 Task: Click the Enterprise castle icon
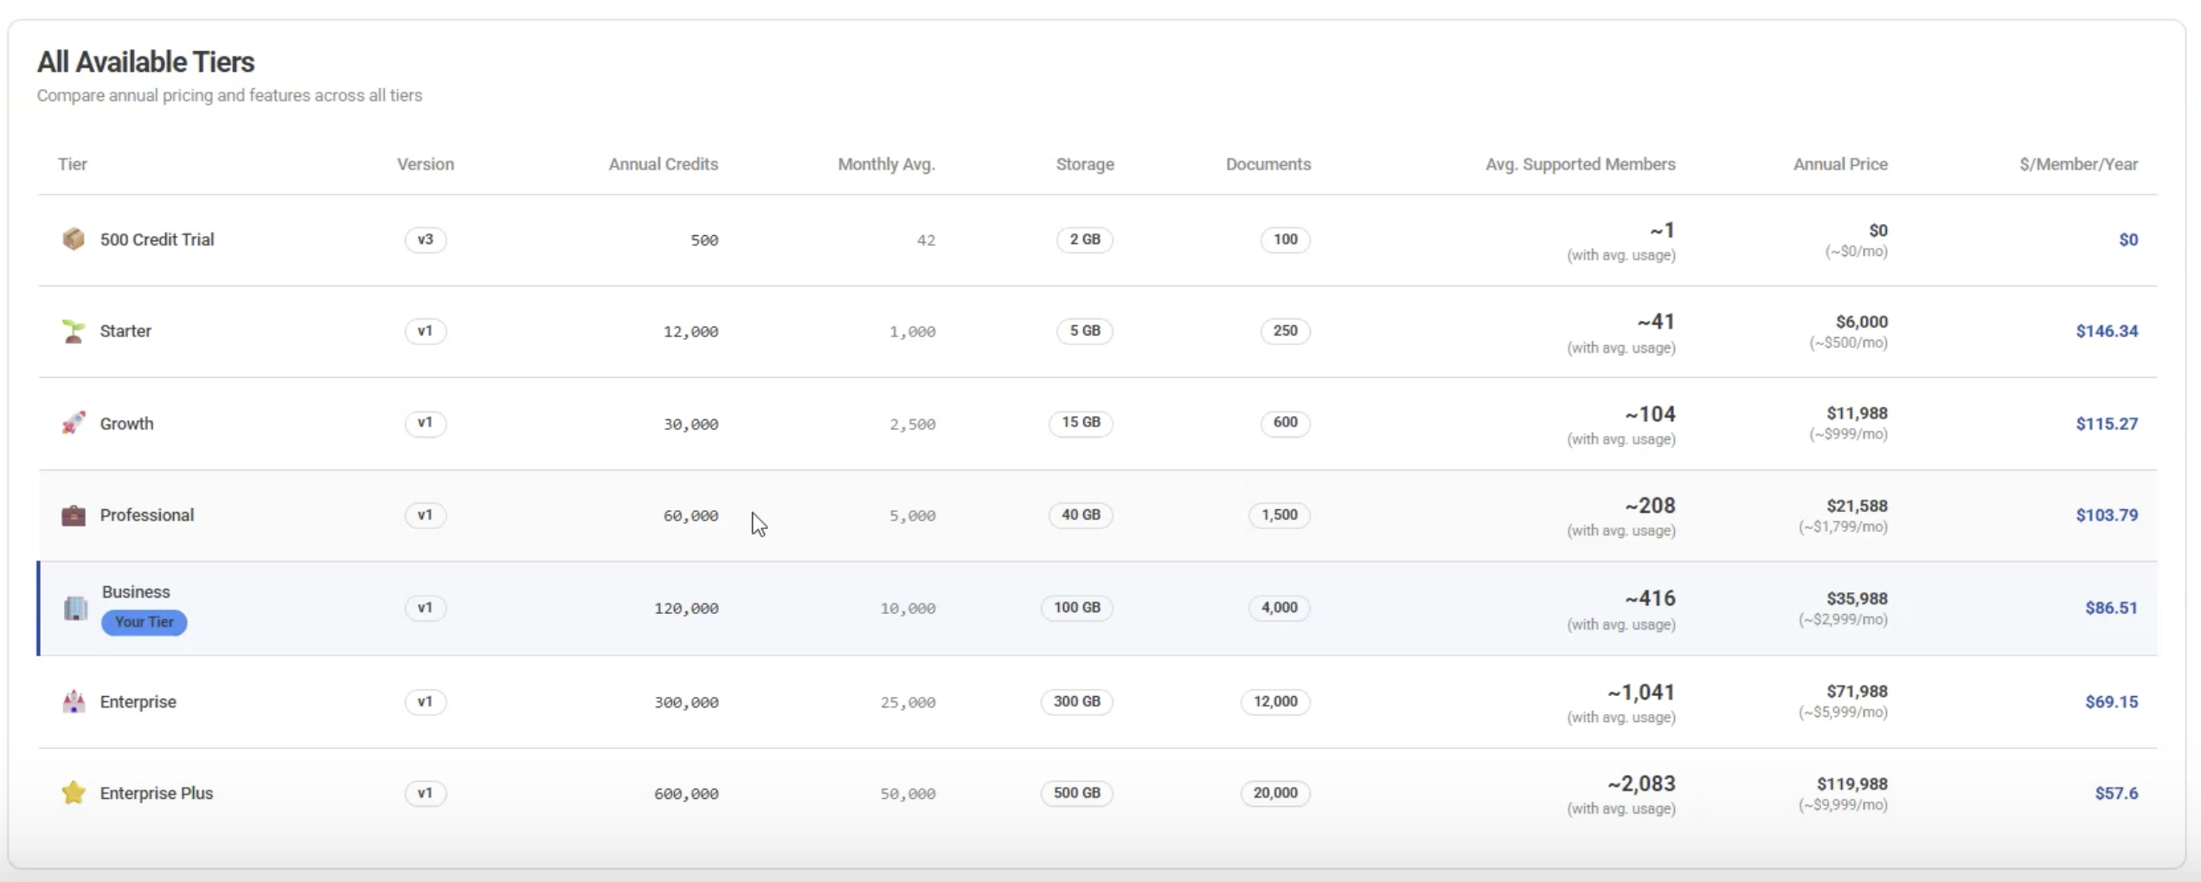click(x=74, y=701)
